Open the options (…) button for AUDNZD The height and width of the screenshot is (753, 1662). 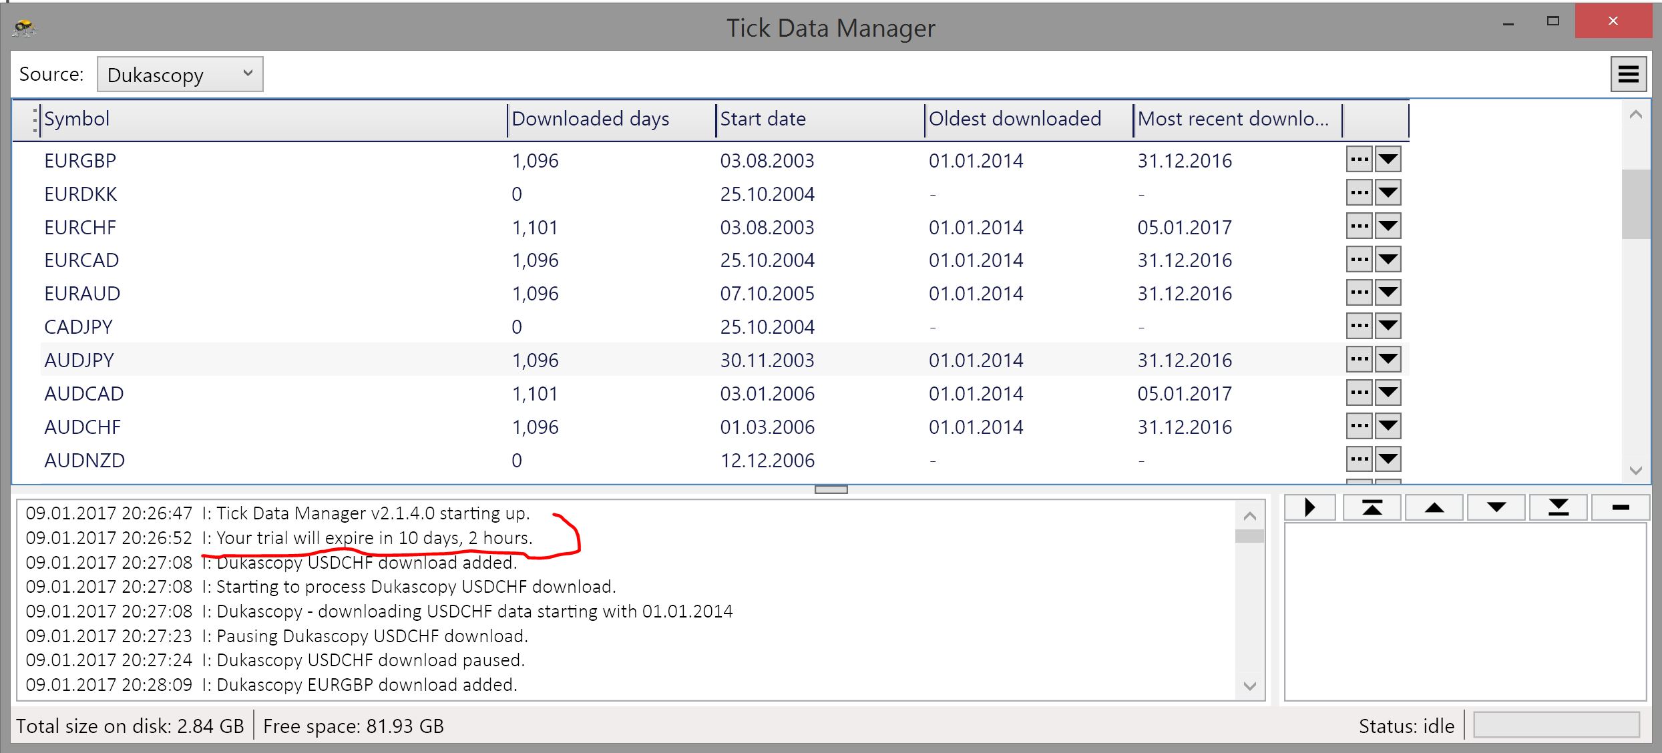click(1359, 459)
